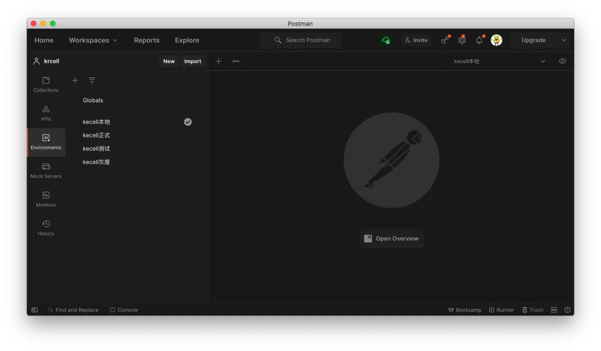Open the settings gear icon

[x=462, y=40]
